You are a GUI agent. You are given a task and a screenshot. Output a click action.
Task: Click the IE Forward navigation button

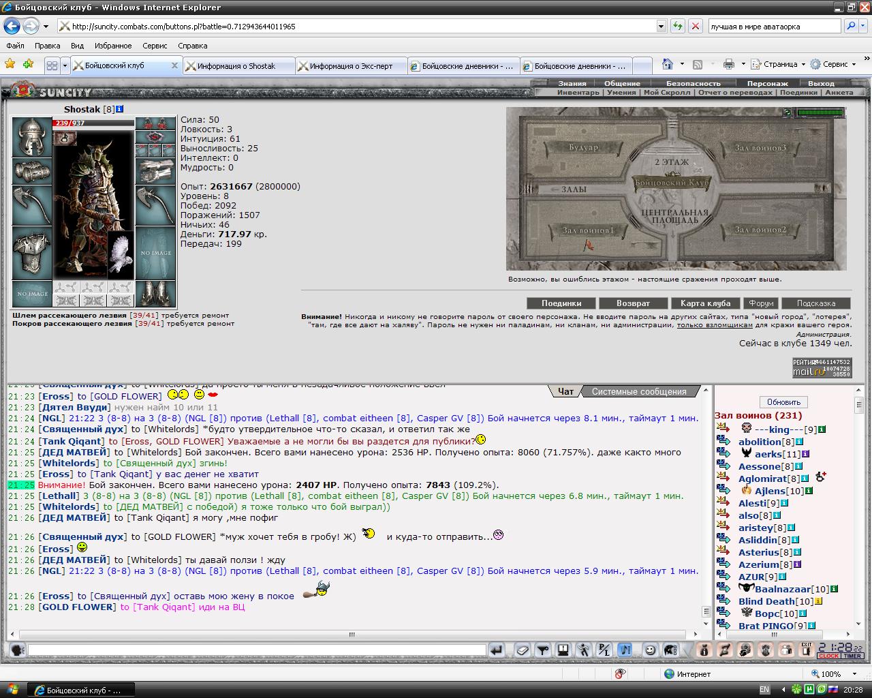tap(31, 27)
